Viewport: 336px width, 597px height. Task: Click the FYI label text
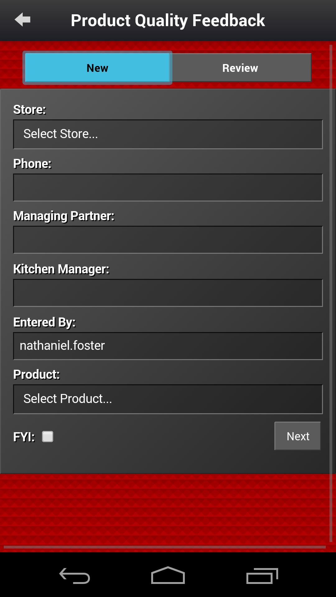pos(24,437)
